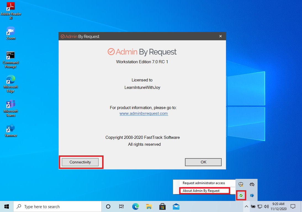This screenshot has width=302, height=212.
Task: Click the 'Licensed to' label
Action: click(142, 80)
